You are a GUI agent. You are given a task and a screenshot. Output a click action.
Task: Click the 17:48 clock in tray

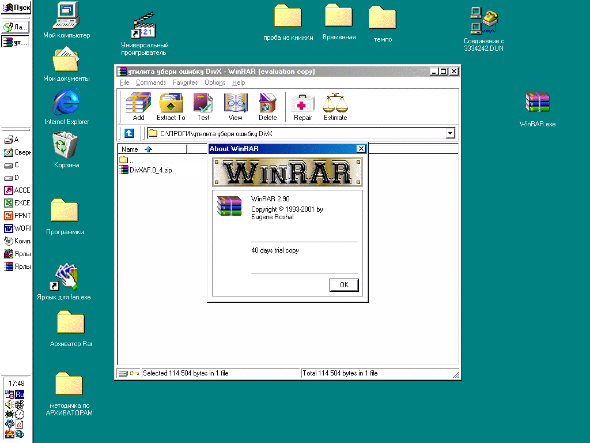[x=17, y=384]
